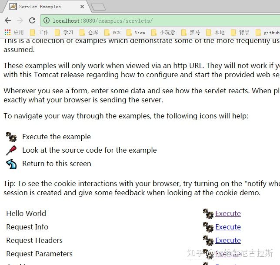Execute the Request Info example
The image size is (280, 265).
point(228,227)
